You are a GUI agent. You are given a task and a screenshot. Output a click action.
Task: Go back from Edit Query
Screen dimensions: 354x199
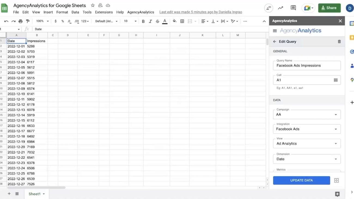(x=274, y=42)
